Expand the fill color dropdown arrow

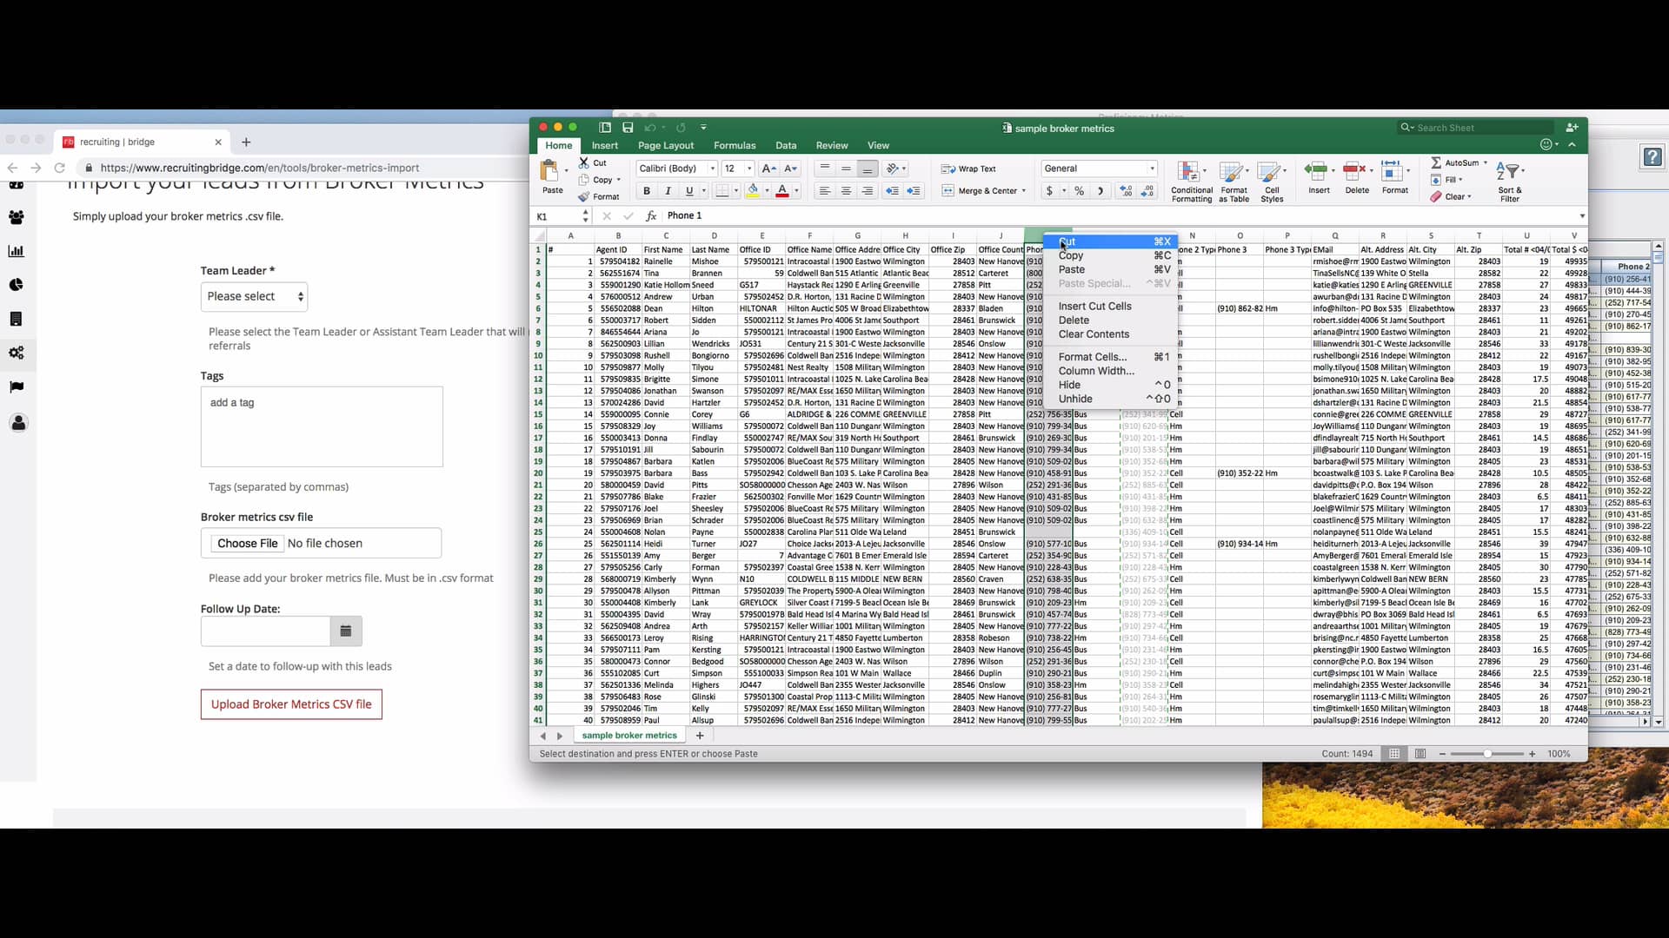pyautogui.click(x=767, y=191)
